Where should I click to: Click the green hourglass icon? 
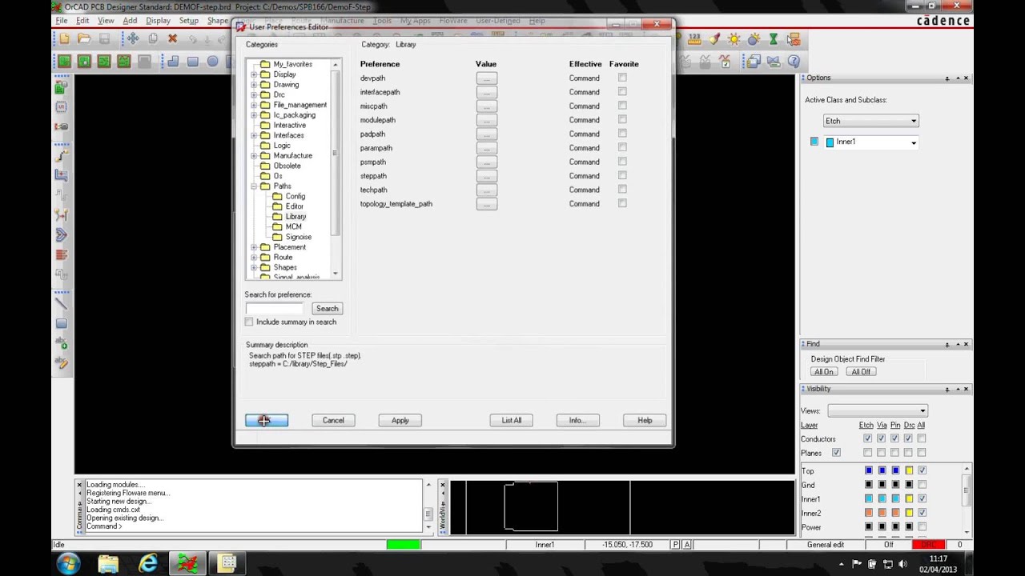774,38
